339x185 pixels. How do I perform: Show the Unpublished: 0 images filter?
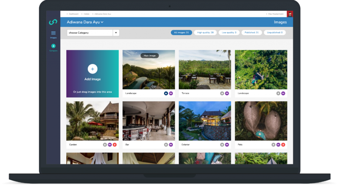pyautogui.click(x=274, y=32)
